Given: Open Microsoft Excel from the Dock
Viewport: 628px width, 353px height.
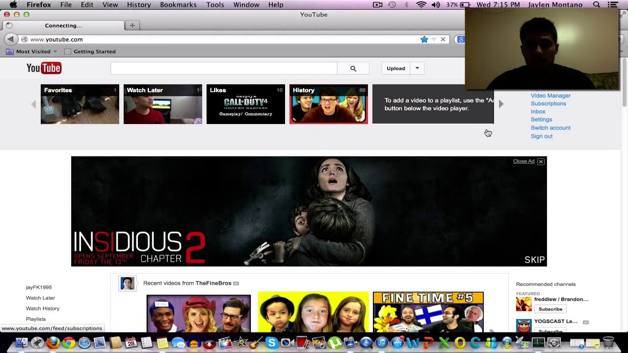Looking at the screenshot, I should coord(445,343).
